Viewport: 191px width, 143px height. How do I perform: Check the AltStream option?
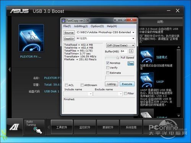tap(82, 85)
